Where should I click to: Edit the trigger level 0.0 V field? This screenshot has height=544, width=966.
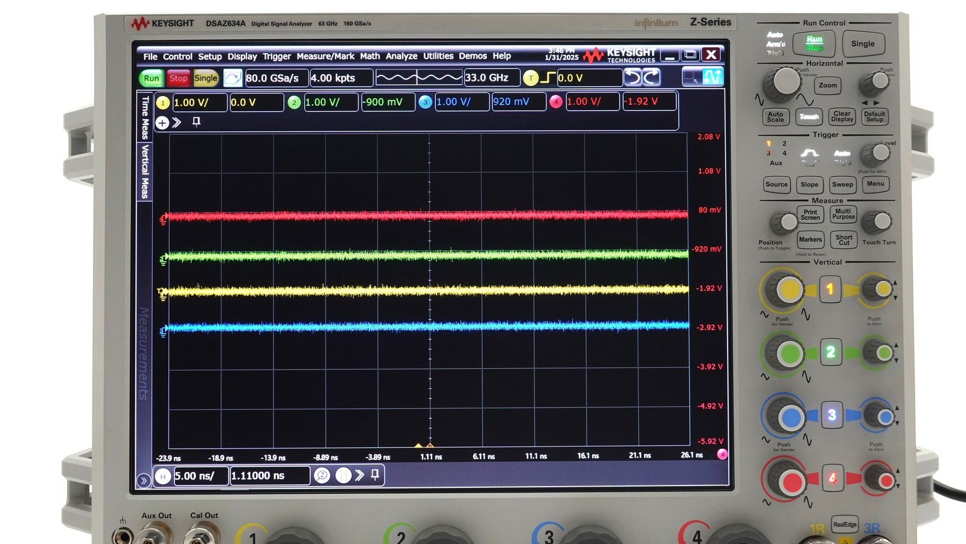click(x=589, y=78)
